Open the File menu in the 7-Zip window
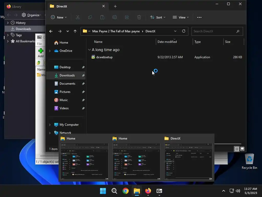This screenshot has width=262, height=197. tap(39, 44)
